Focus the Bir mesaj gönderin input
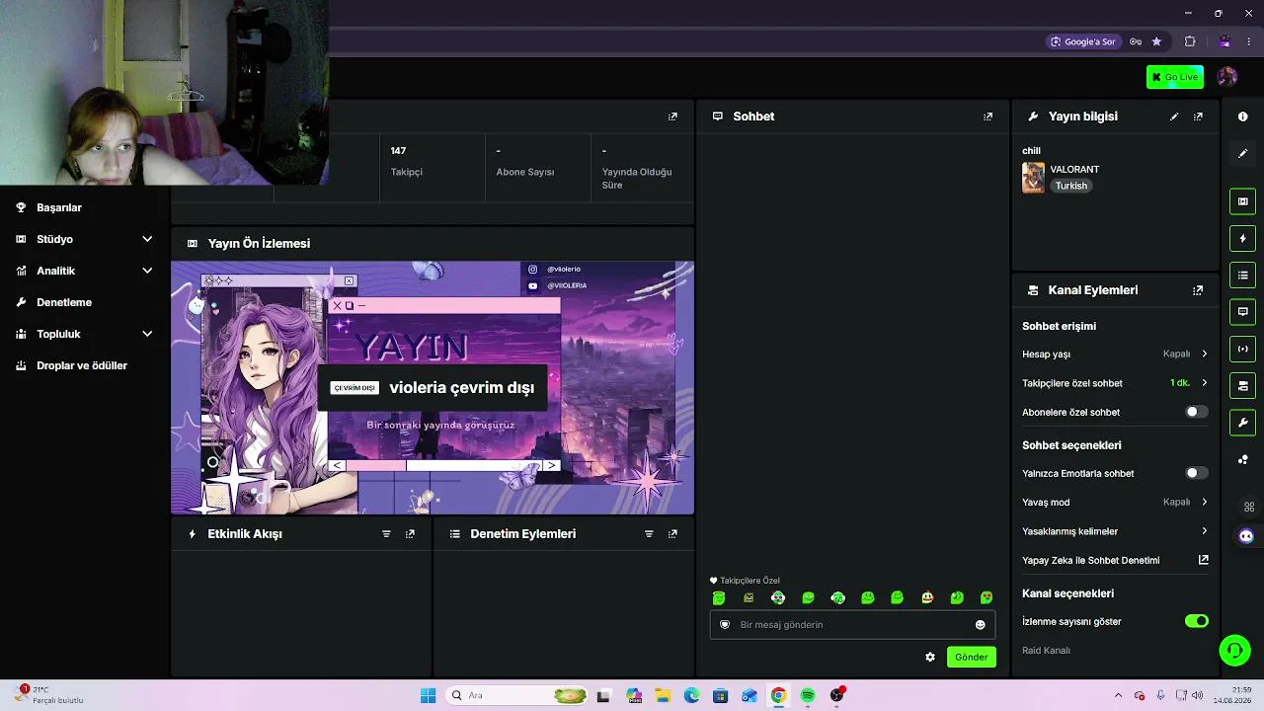This screenshot has width=1264, height=711. click(x=851, y=625)
